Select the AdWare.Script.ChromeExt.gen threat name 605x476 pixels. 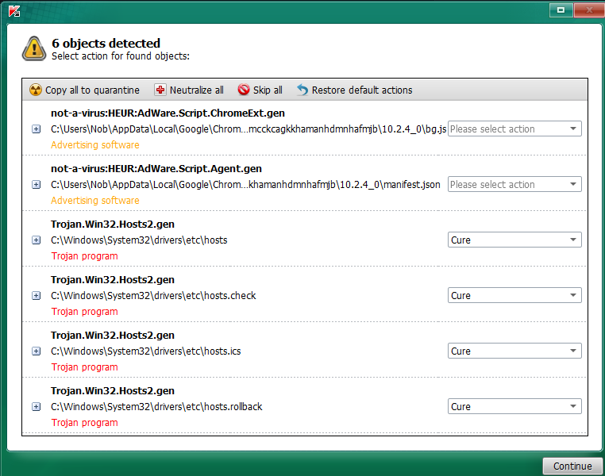[x=168, y=113]
